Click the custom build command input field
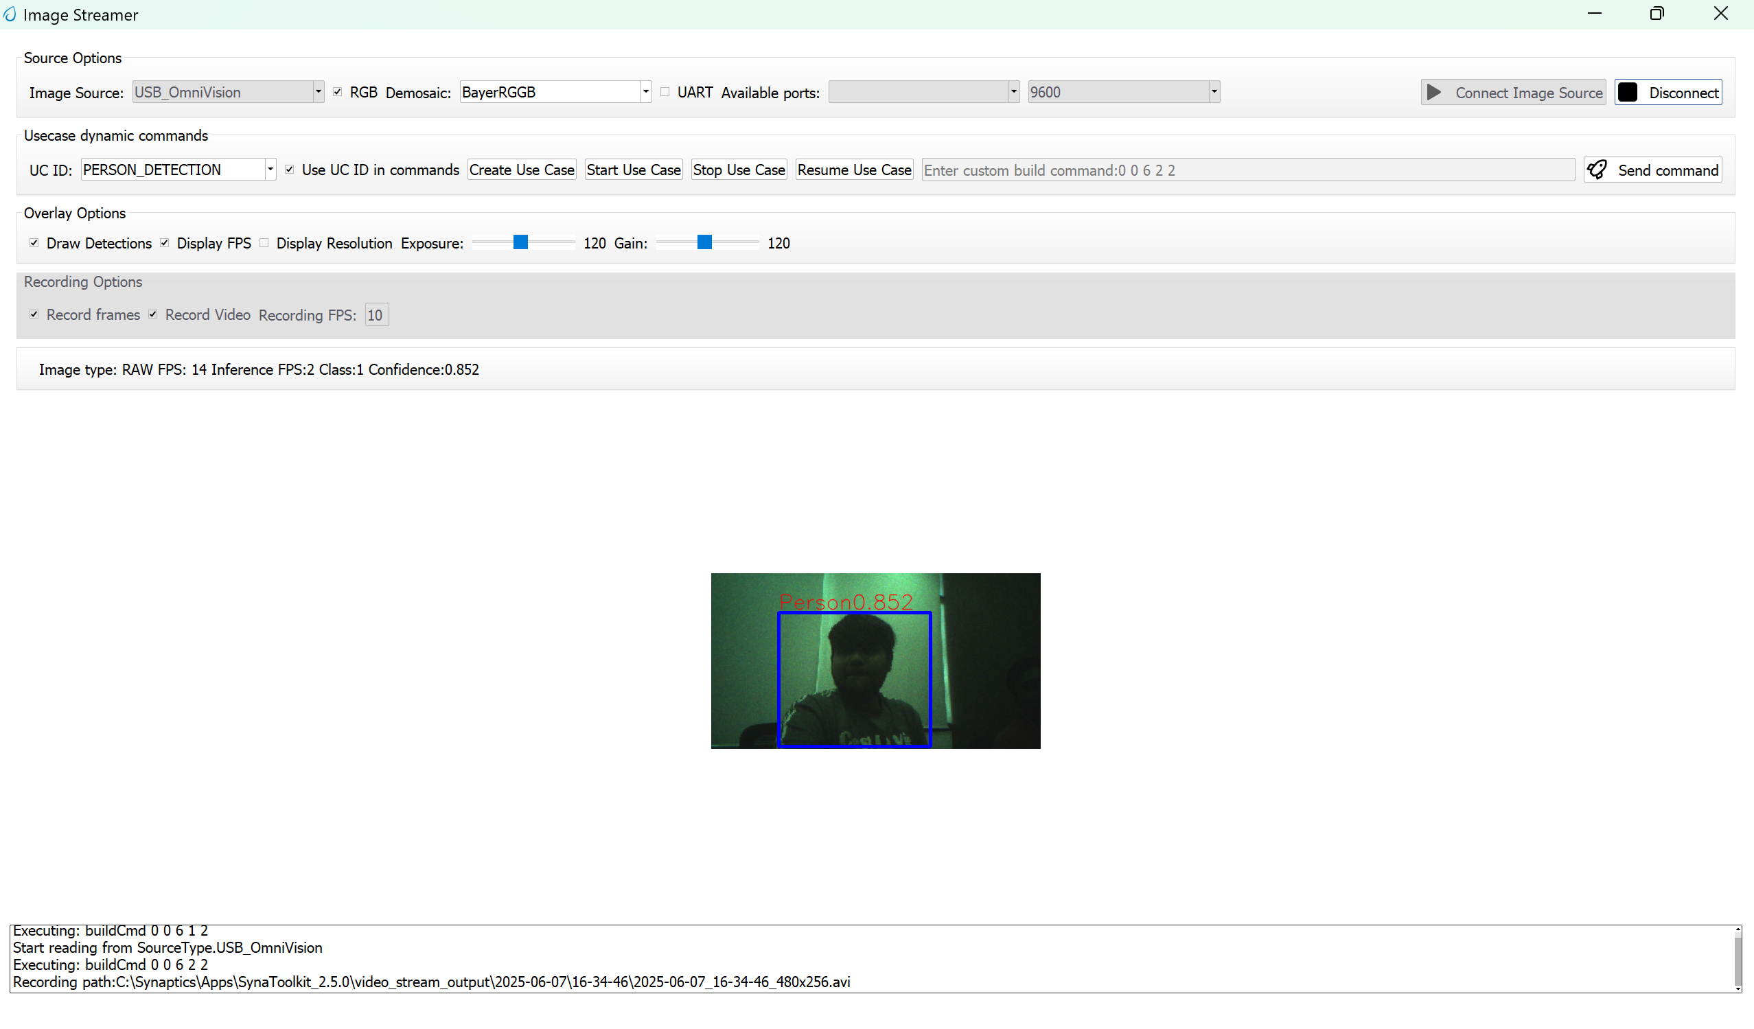The width and height of the screenshot is (1754, 1029). [x=1246, y=169]
